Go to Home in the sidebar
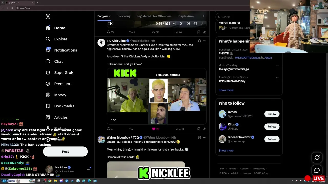Viewport: 328px width, 184px height. (56, 28)
